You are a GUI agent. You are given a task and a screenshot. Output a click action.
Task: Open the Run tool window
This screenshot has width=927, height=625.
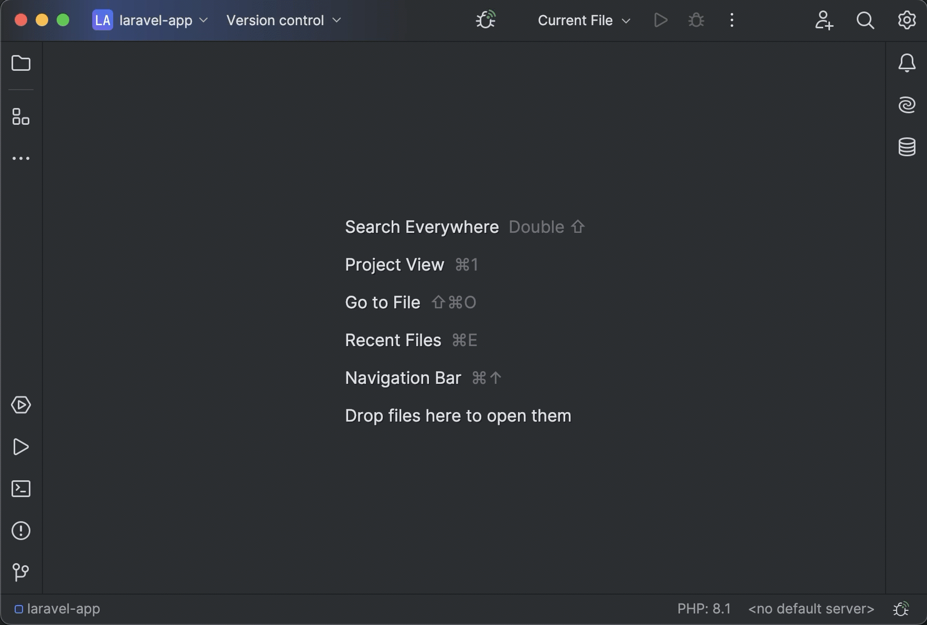[x=21, y=447]
